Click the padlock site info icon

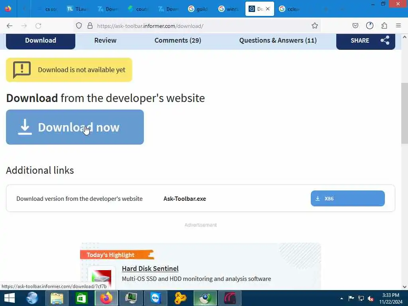(x=90, y=26)
